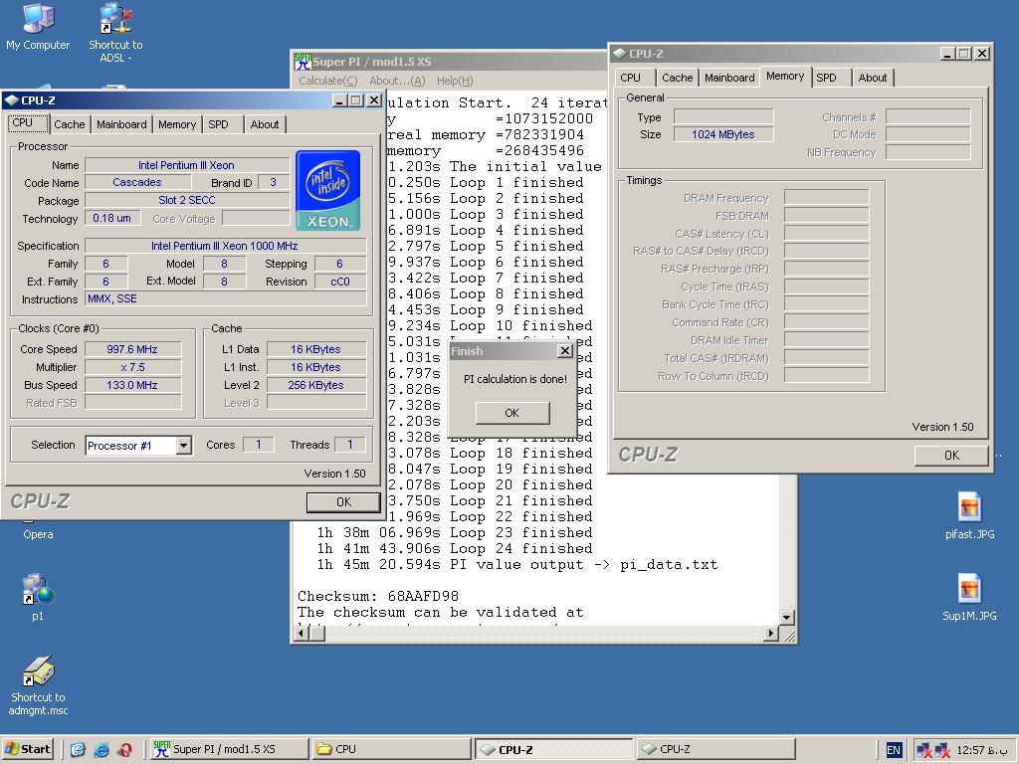Switch to second CPU-Z taskbar button
This screenshot has height=764, width=1019.
click(x=716, y=749)
